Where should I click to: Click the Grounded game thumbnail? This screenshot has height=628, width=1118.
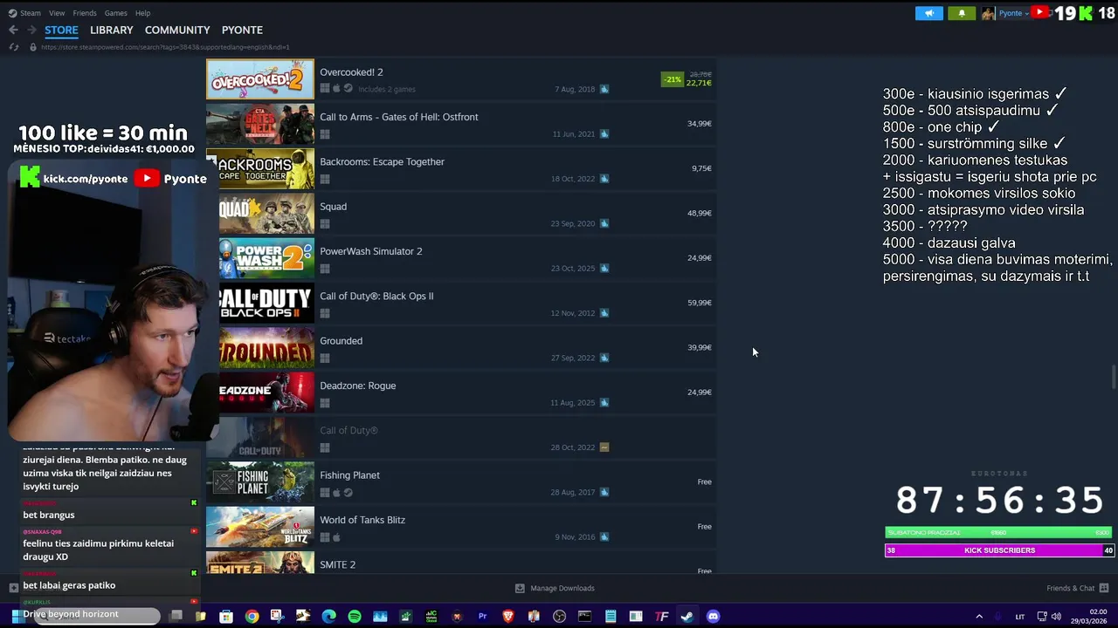[x=266, y=348]
